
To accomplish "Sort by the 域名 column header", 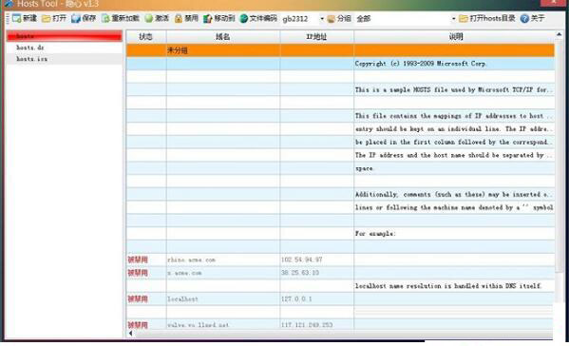I will pyautogui.click(x=223, y=37).
